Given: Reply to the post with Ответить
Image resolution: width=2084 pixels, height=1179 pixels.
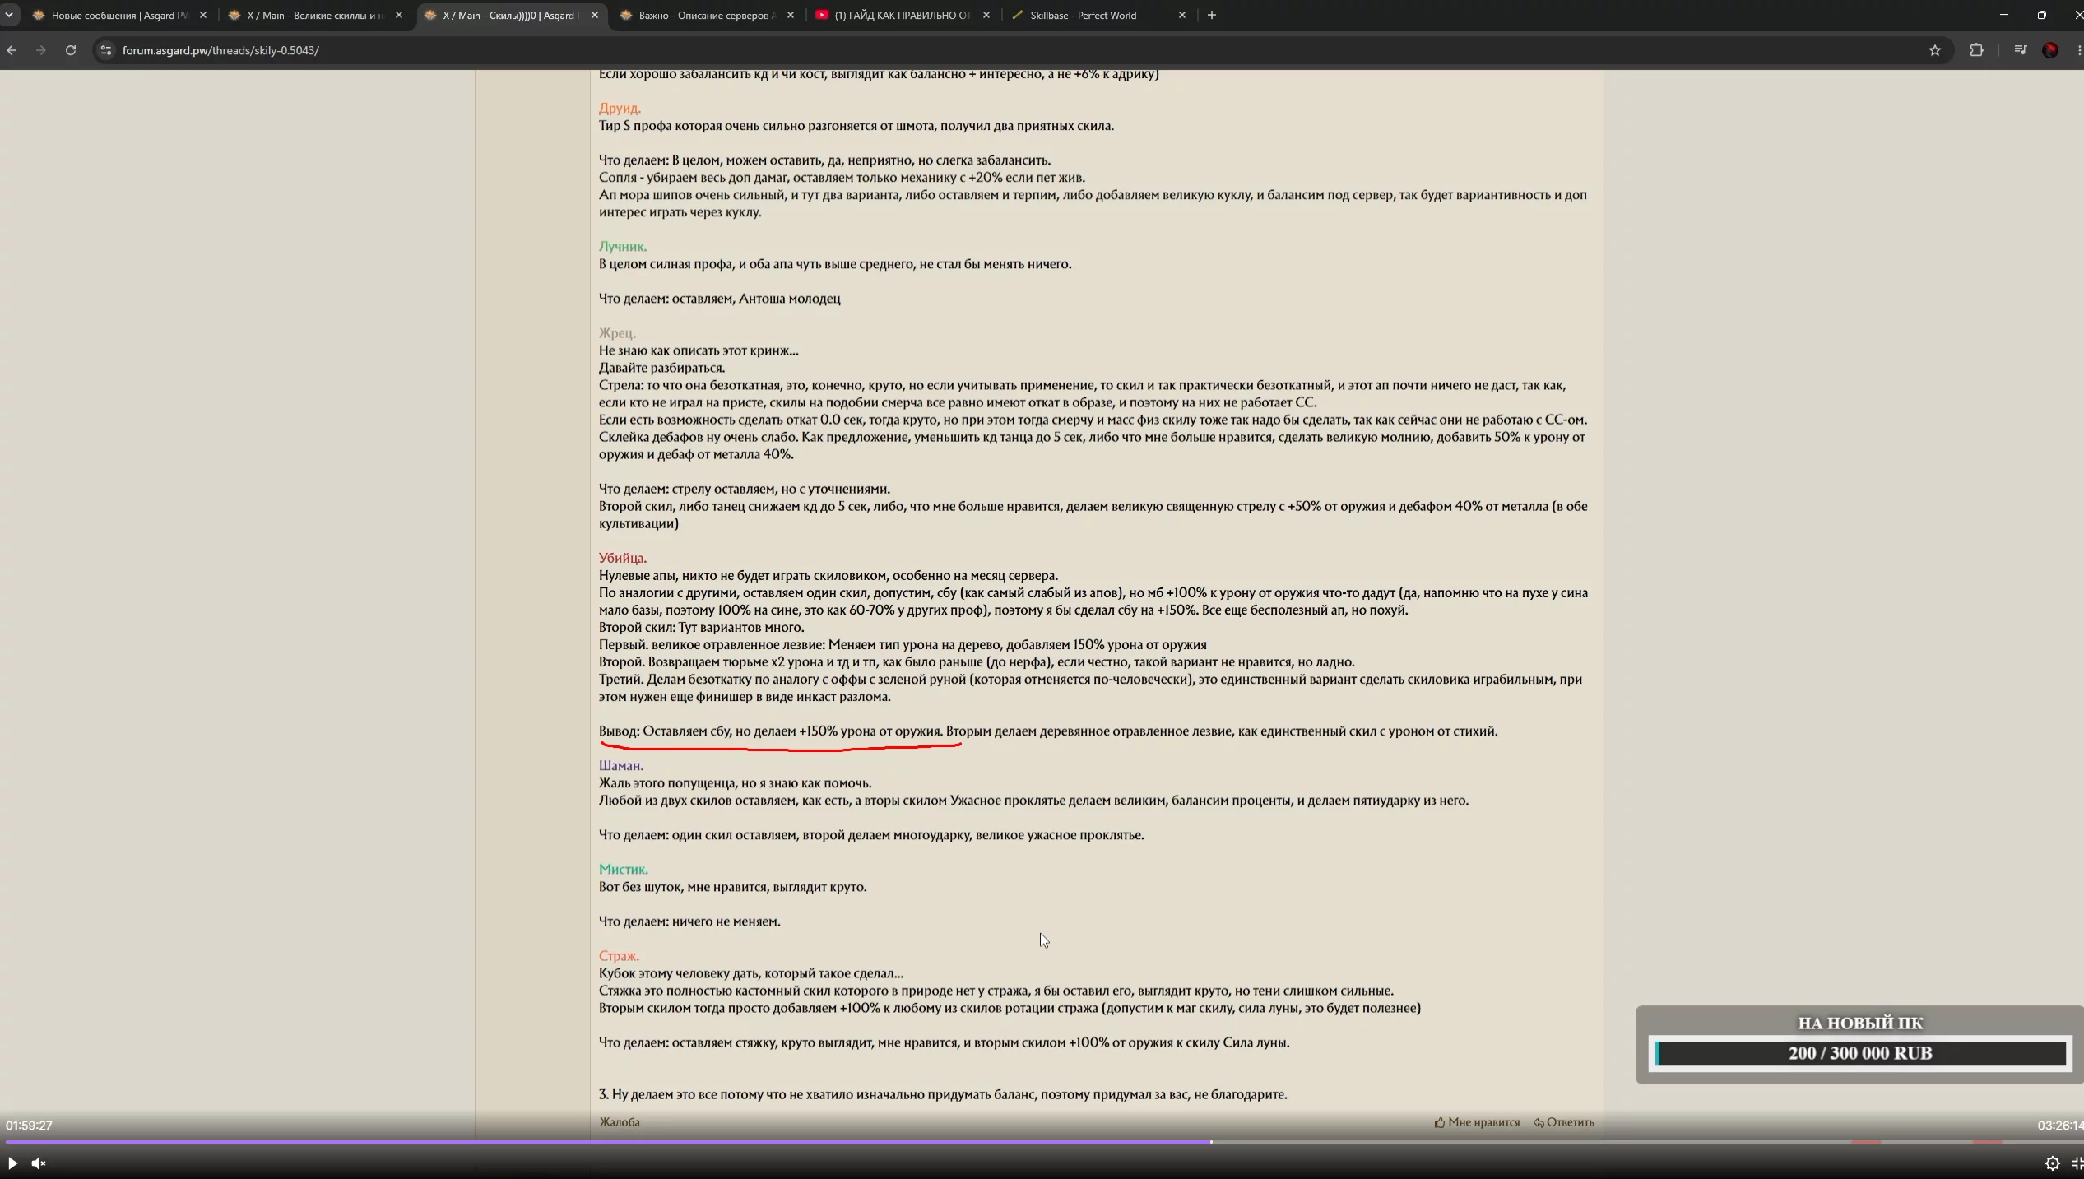Looking at the screenshot, I should pos(1563,1122).
